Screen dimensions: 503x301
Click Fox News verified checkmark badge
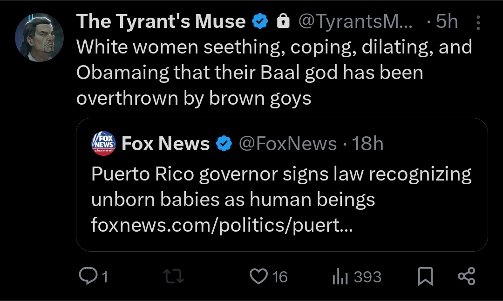pos(224,143)
